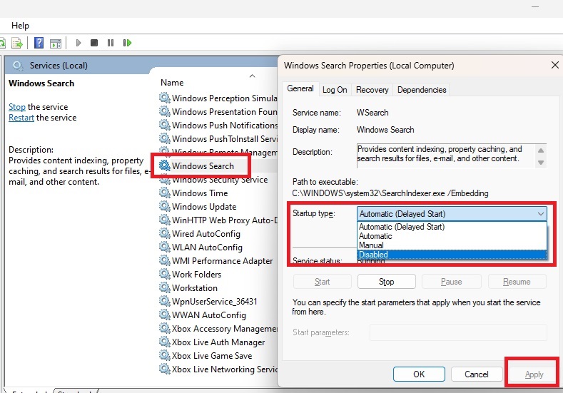Click the Cancel button
Screen dimensions: 563x393
(x=477, y=374)
